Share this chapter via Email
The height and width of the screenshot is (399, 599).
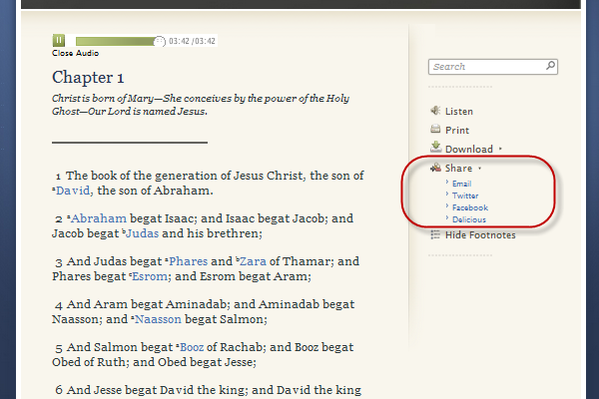pyautogui.click(x=461, y=184)
